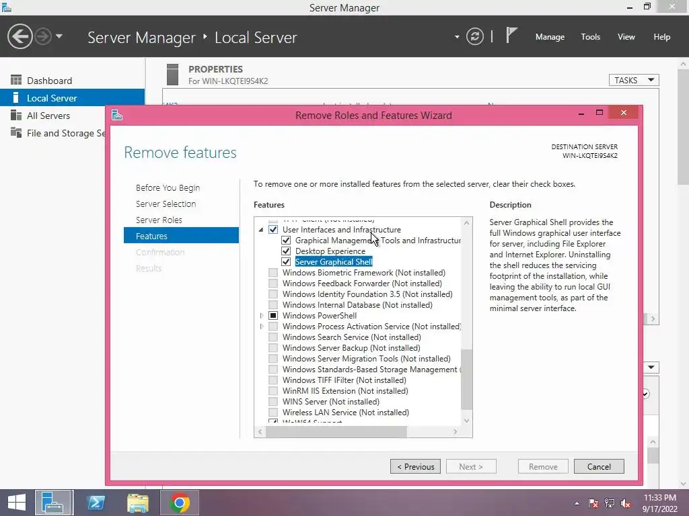
Task: Expand Windows Process Activation Service node
Action: pyautogui.click(x=262, y=327)
